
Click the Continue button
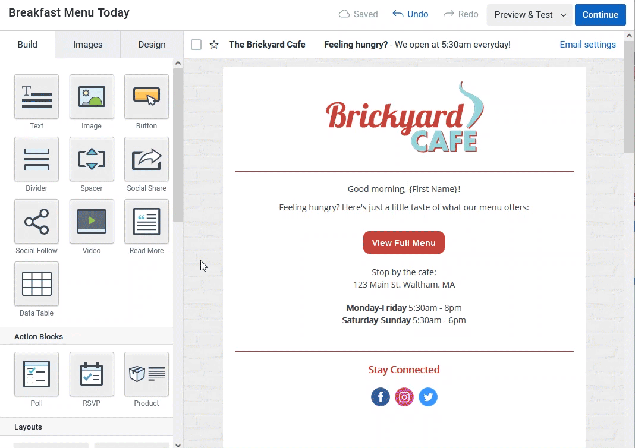600,15
